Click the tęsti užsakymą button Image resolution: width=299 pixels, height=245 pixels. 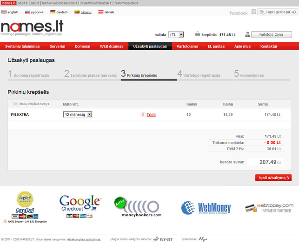pyautogui.click(x=273, y=178)
